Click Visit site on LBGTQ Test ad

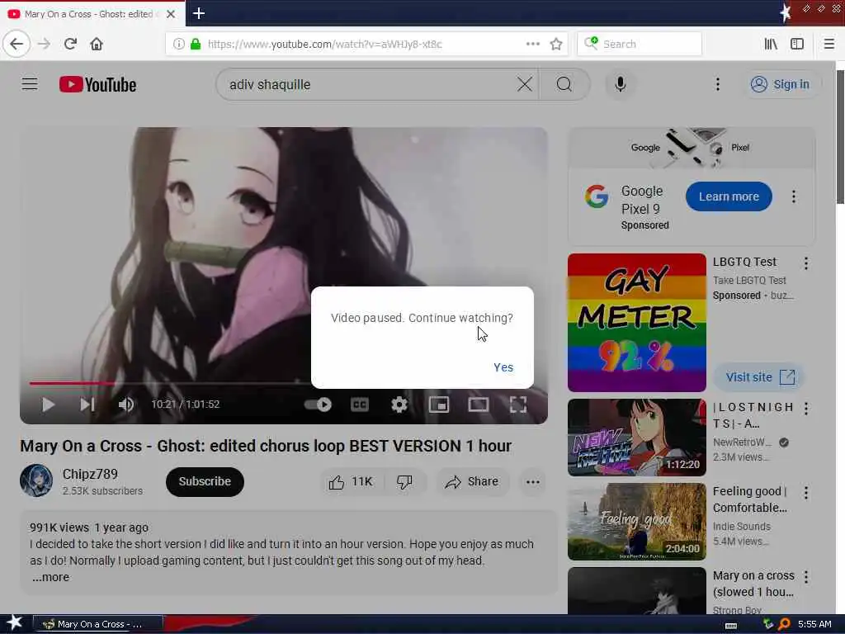(x=759, y=376)
